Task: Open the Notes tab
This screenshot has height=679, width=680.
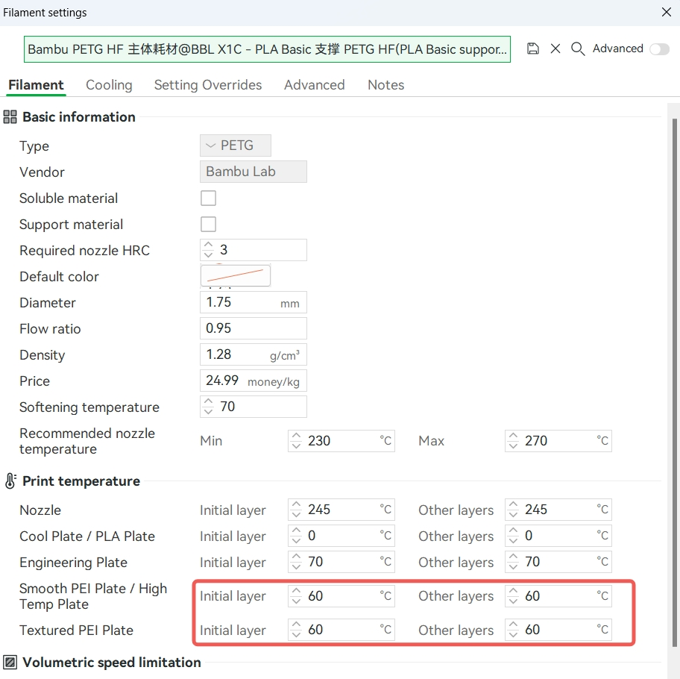Action: [x=386, y=84]
